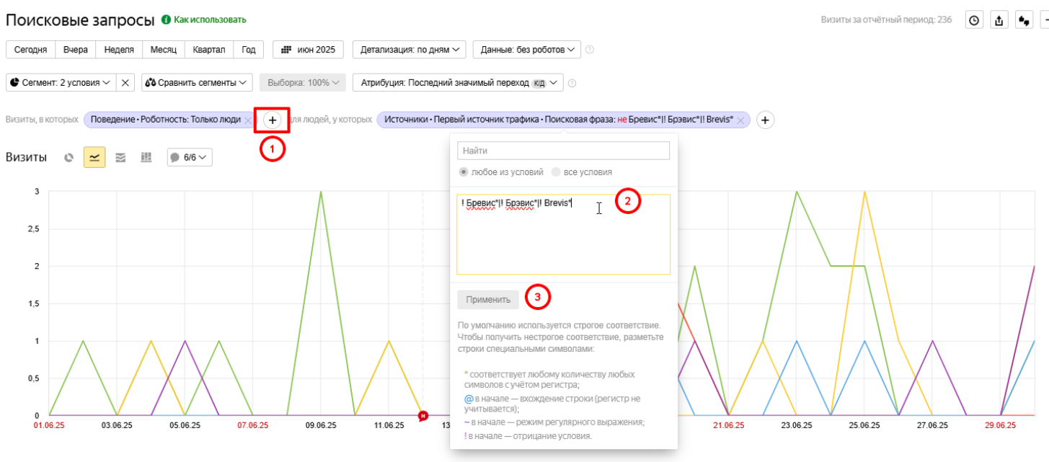Remove the Поведение Роботность filter chip
The image size is (1049, 462).
(248, 120)
